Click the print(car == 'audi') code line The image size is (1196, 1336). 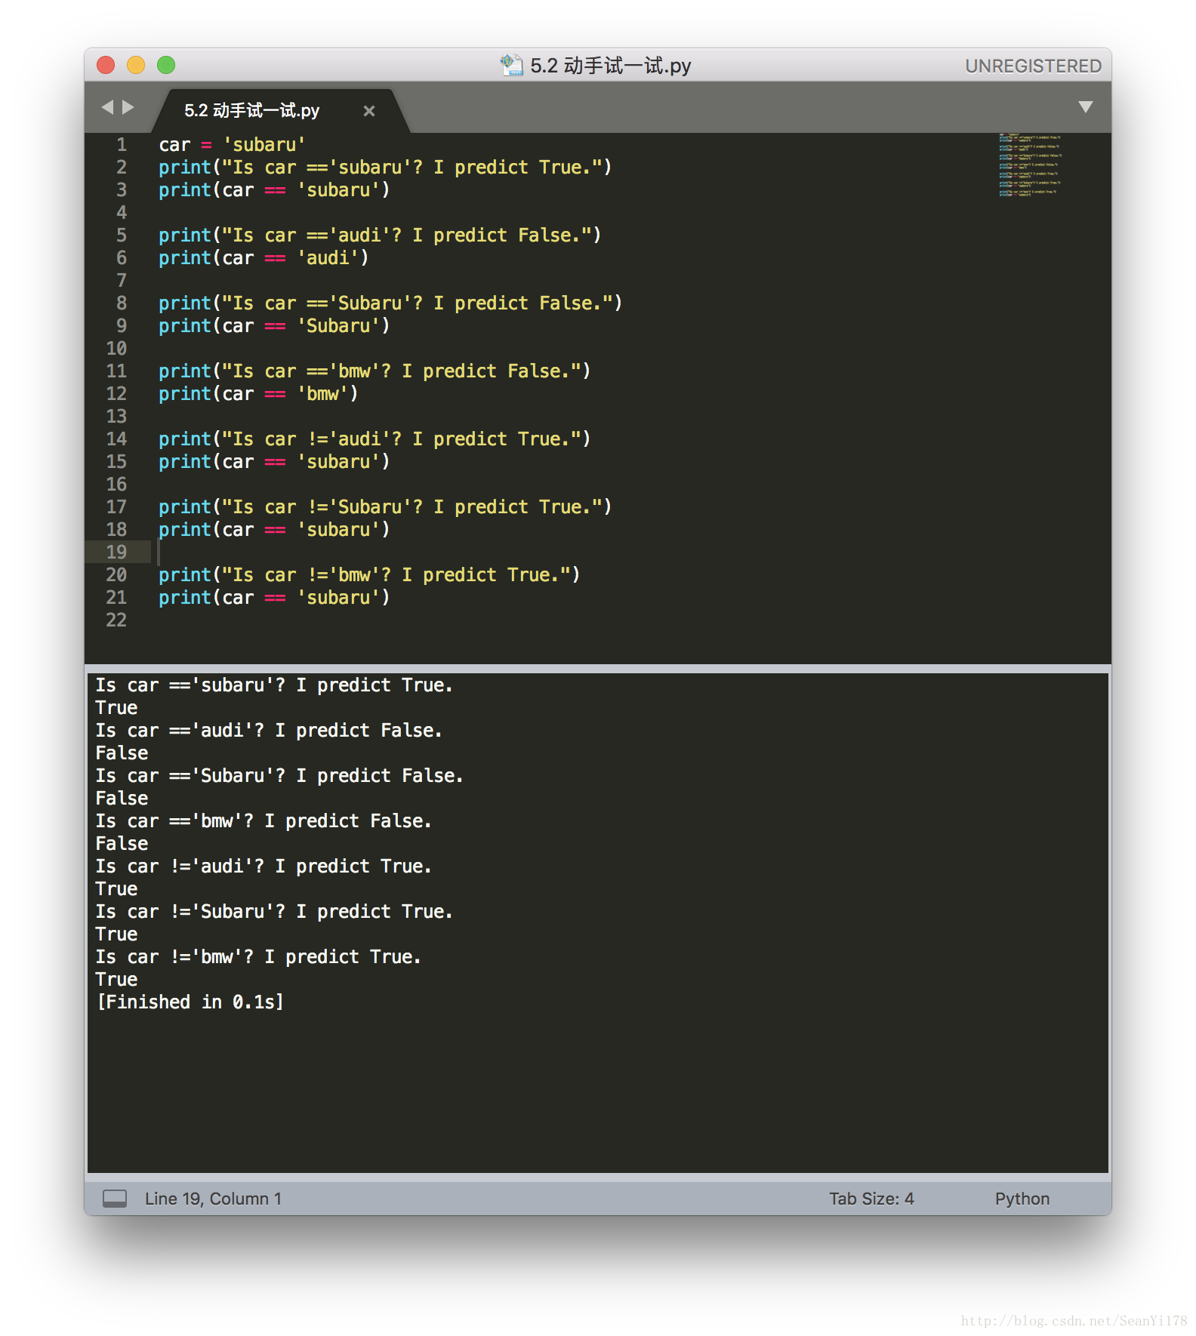pos(264,257)
